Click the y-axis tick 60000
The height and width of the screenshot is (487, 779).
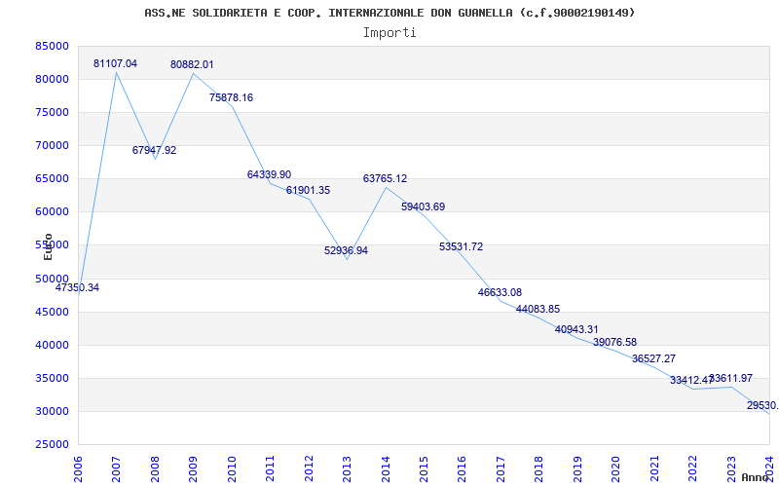click(x=53, y=211)
